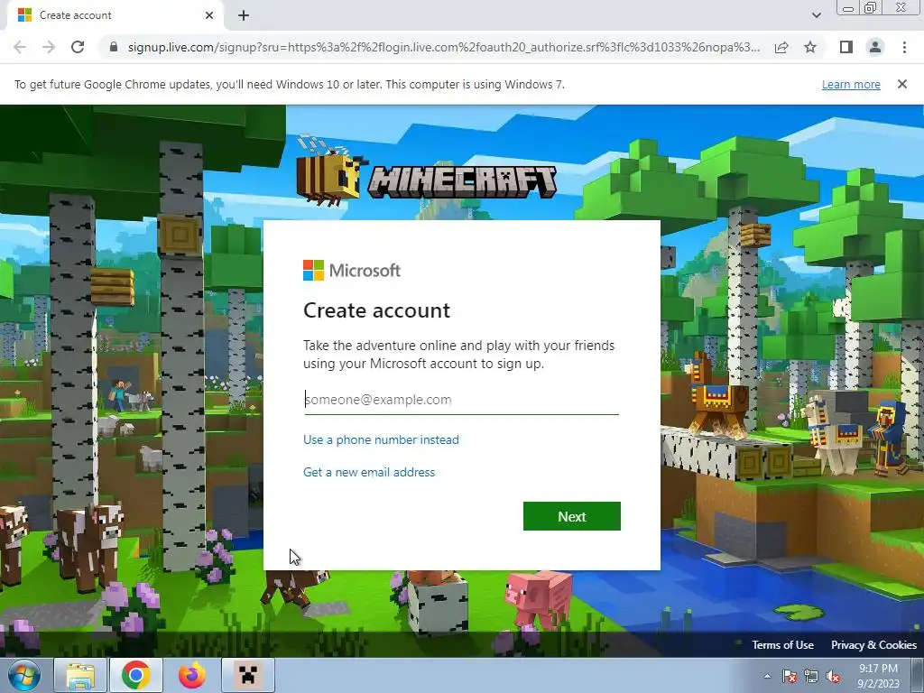This screenshot has width=924, height=693.
Task: Click the green Next button
Action: click(571, 516)
